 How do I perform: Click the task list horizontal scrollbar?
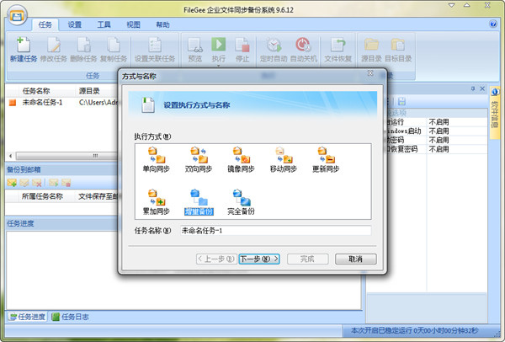click(67, 156)
